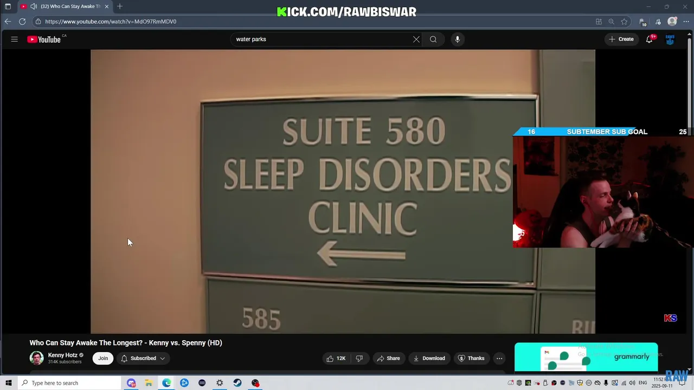Submit search with magnifier button
Screen dimensions: 694x390
[433, 39]
